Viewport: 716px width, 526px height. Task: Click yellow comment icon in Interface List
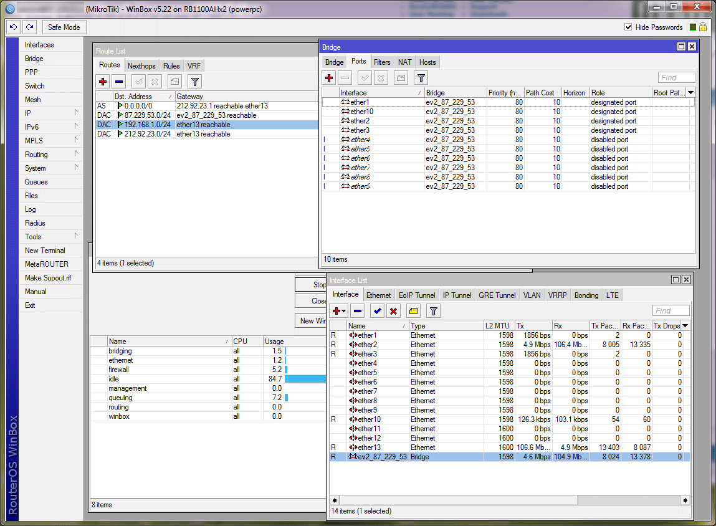[413, 311]
